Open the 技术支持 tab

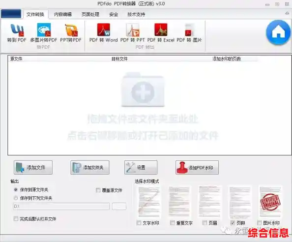(136, 14)
